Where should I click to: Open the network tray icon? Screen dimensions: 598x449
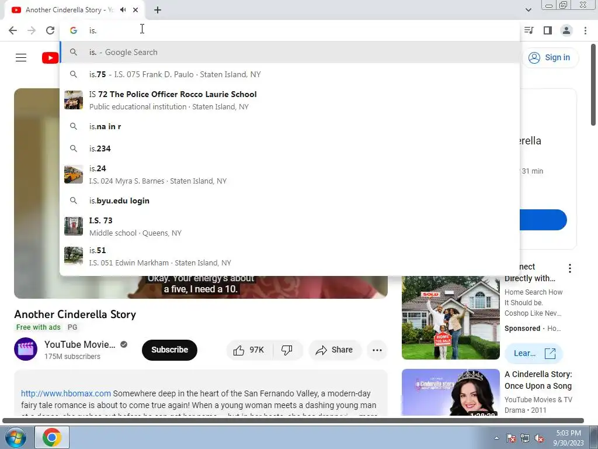(x=525, y=438)
